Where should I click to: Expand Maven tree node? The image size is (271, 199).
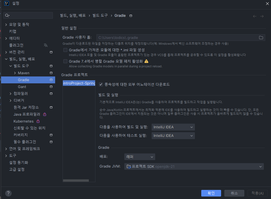coord(15,73)
